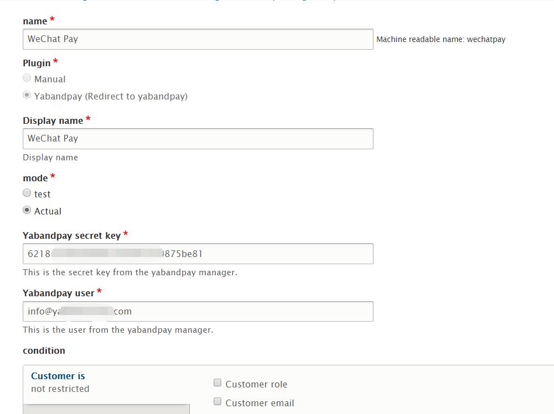554x414 pixels.
Task: Click the bold Yabandpay user label
Action: coord(58,293)
